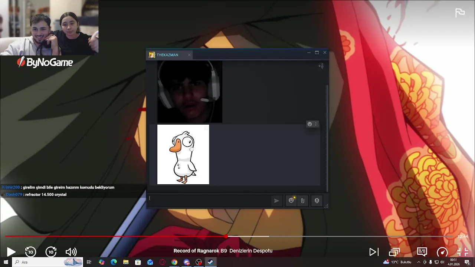
Task: Maximize the Steam chat window
Action: coord(317,53)
